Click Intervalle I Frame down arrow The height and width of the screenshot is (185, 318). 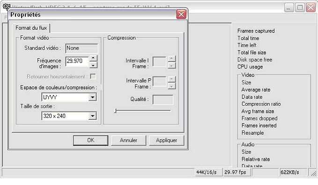171,66
